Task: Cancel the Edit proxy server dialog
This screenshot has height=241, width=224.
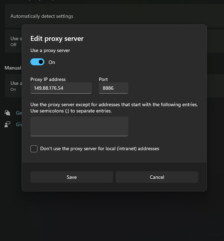Action: click(157, 177)
